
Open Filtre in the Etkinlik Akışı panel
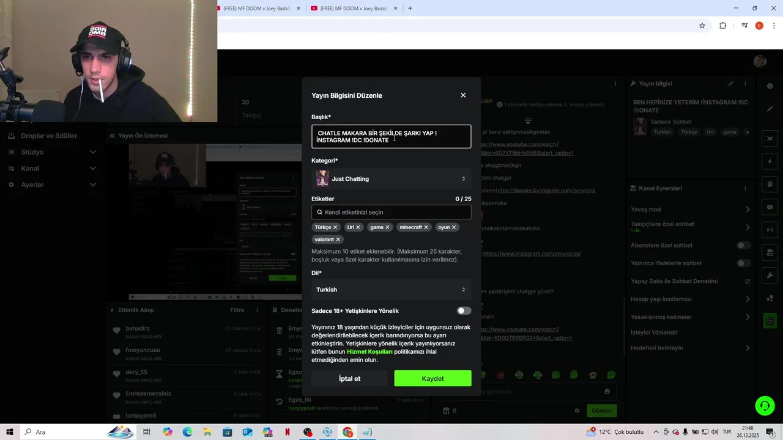pyautogui.click(x=237, y=310)
